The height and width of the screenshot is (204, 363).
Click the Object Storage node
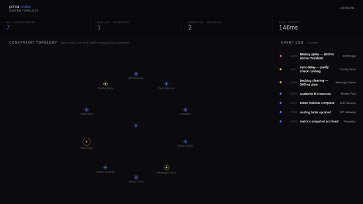click(105, 168)
